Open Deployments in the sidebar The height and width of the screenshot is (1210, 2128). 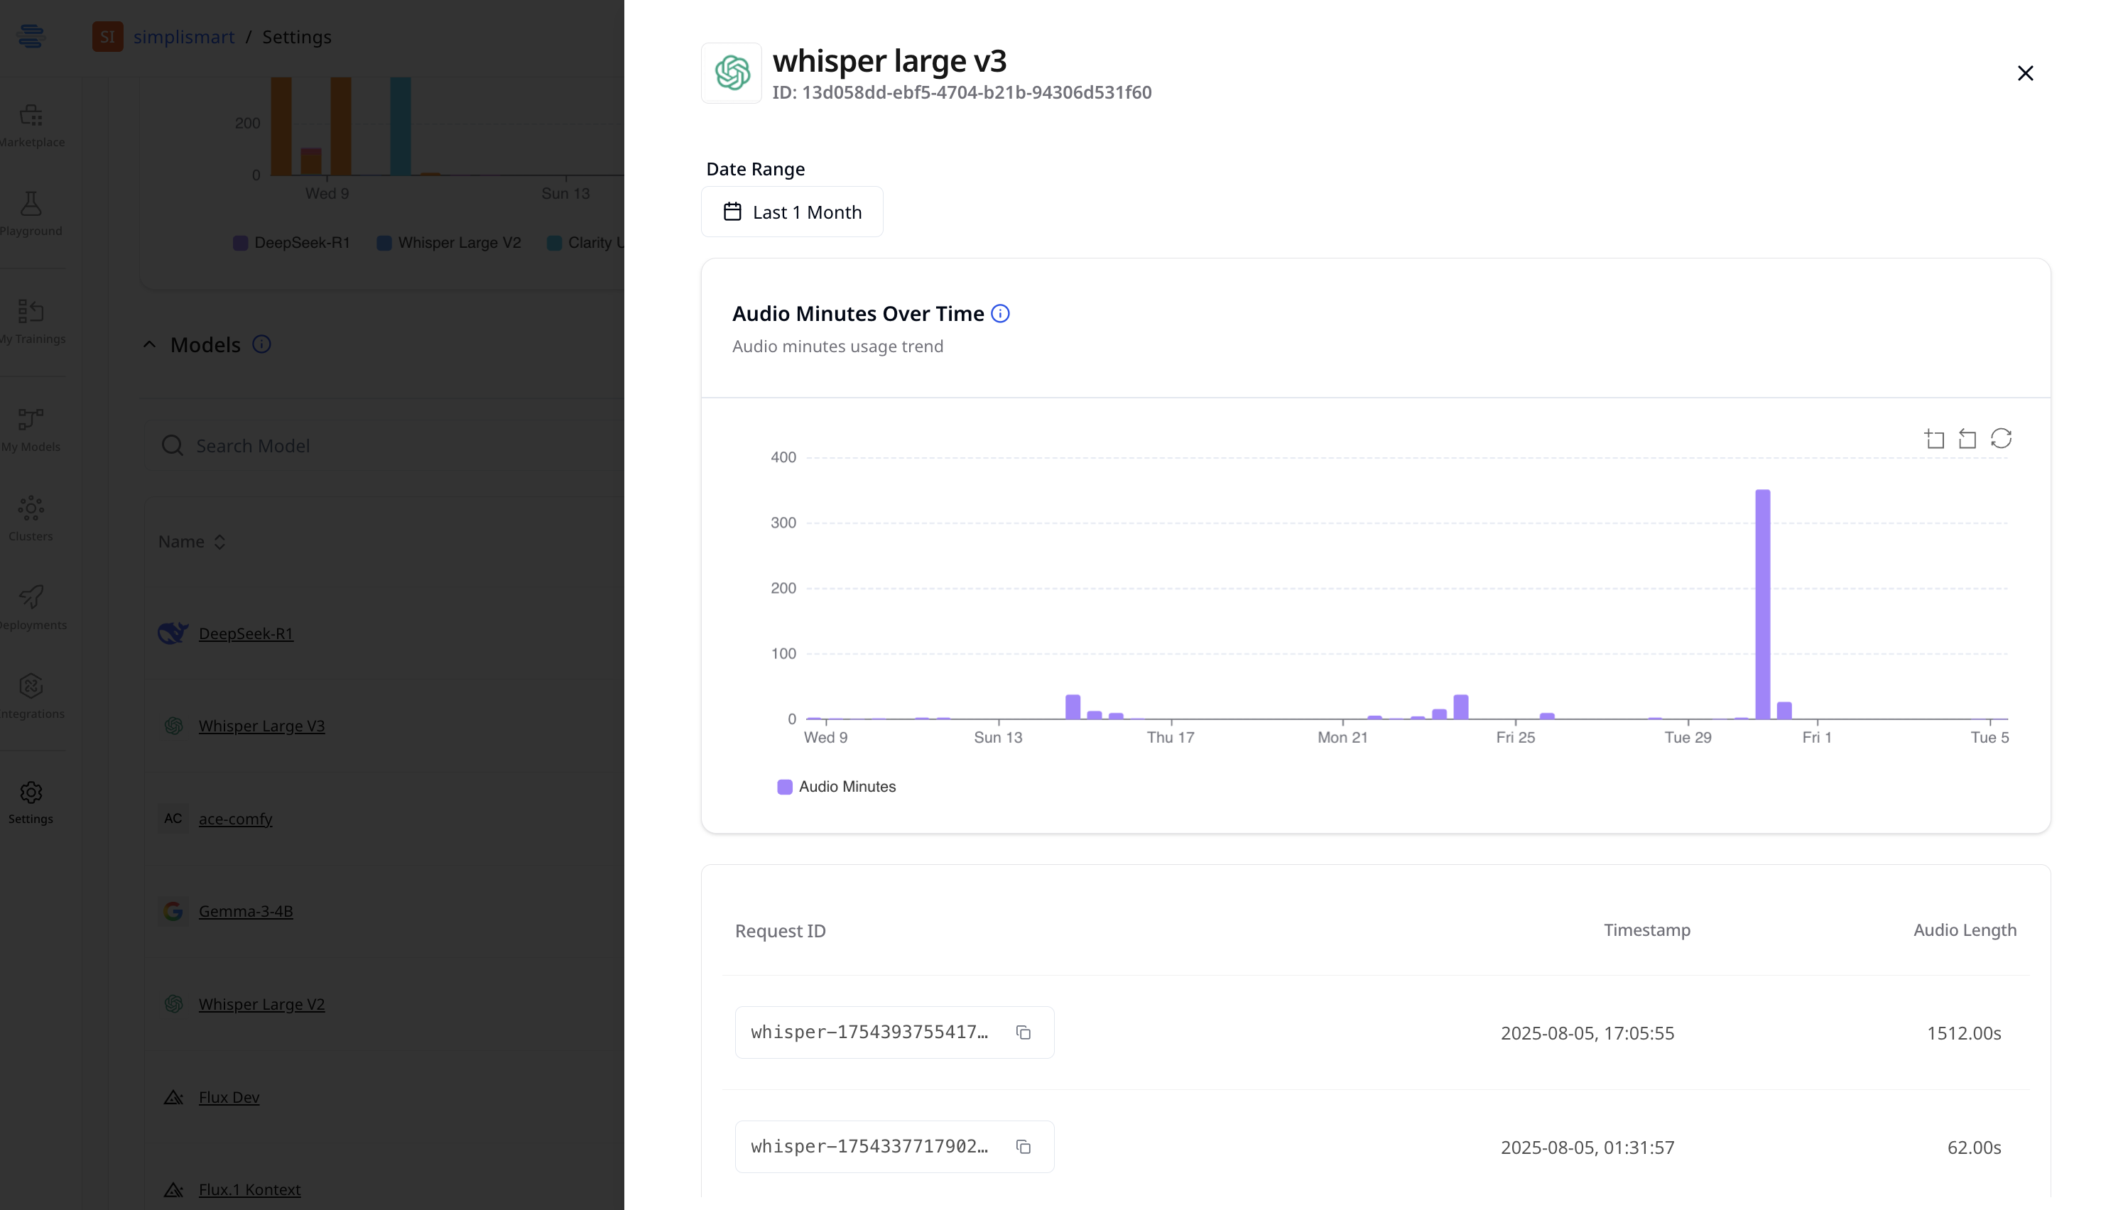pyautogui.click(x=31, y=609)
